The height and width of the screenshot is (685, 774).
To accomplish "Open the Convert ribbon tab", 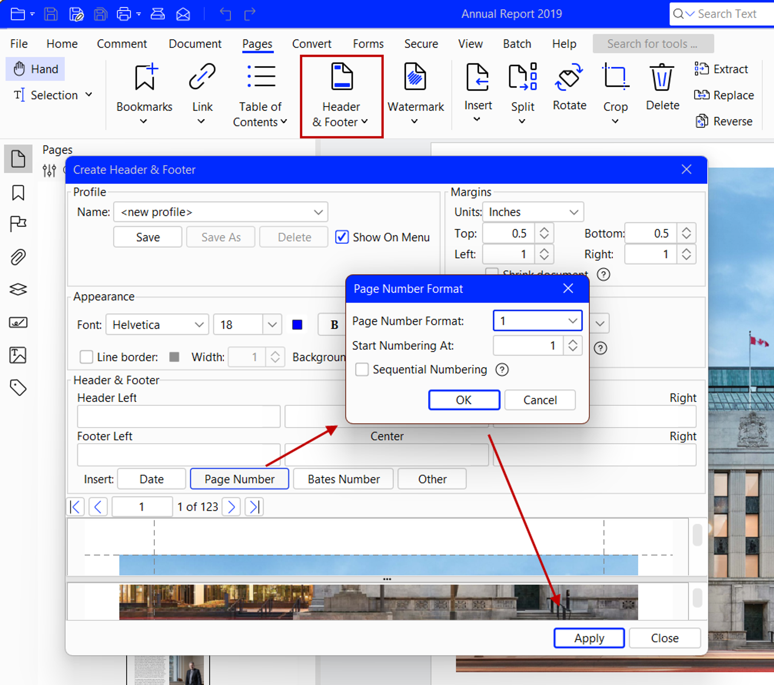I will [311, 44].
